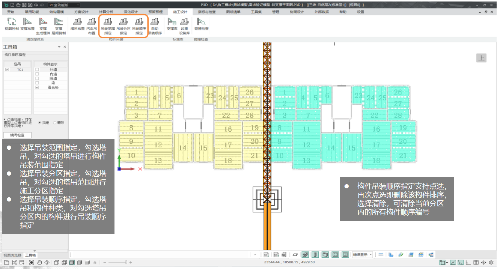Switch to the 视图浏览器 panel tab
The image size is (500, 269).
point(12,255)
